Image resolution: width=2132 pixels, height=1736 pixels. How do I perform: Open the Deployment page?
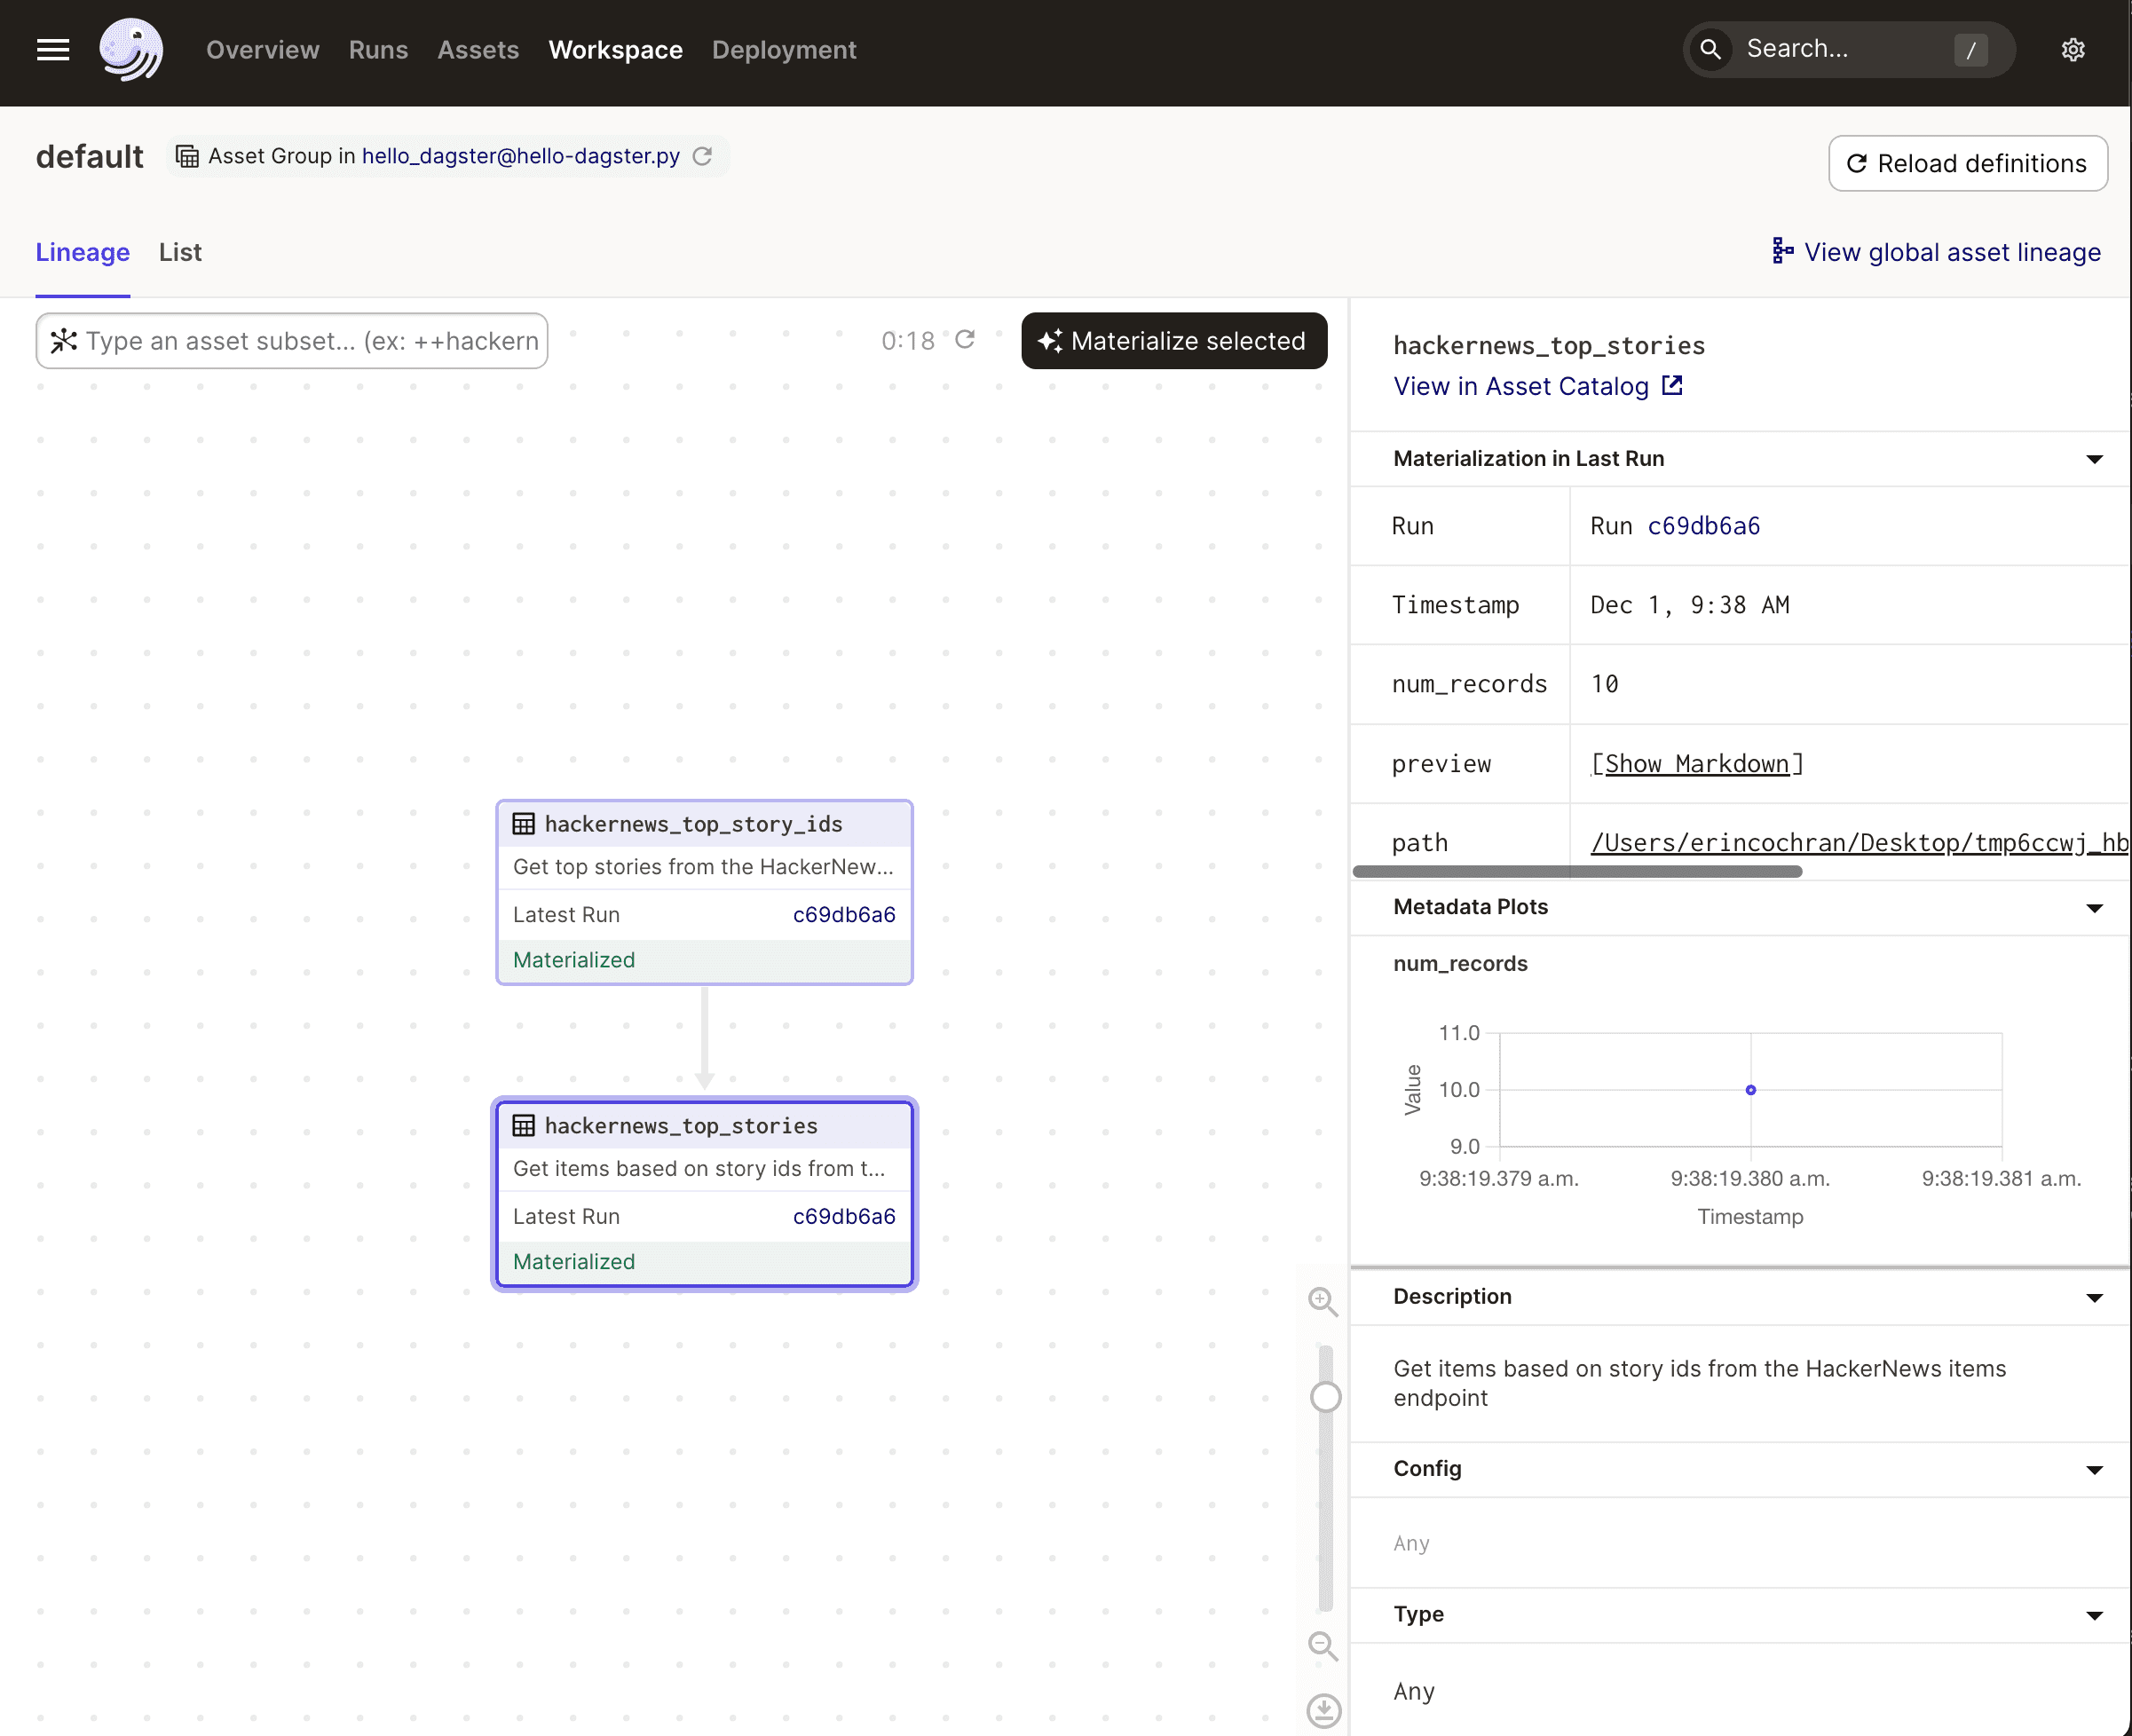pos(784,49)
